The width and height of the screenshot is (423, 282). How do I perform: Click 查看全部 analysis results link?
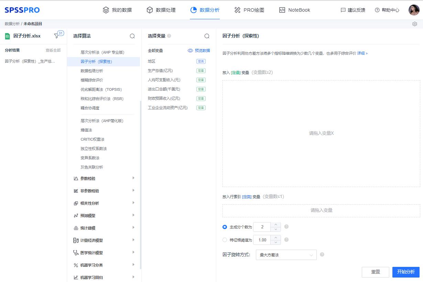(x=53, y=50)
